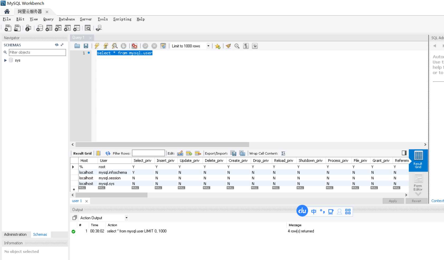
Task: Refresh the result grid data
Action: [108, 153]
